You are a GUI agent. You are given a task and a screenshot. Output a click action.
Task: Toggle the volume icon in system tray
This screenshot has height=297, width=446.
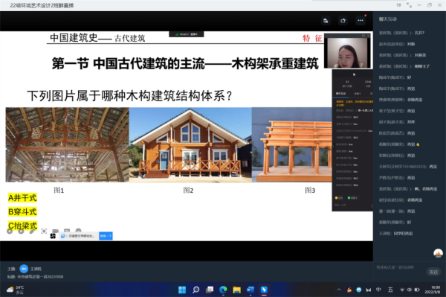click(409, 290)
